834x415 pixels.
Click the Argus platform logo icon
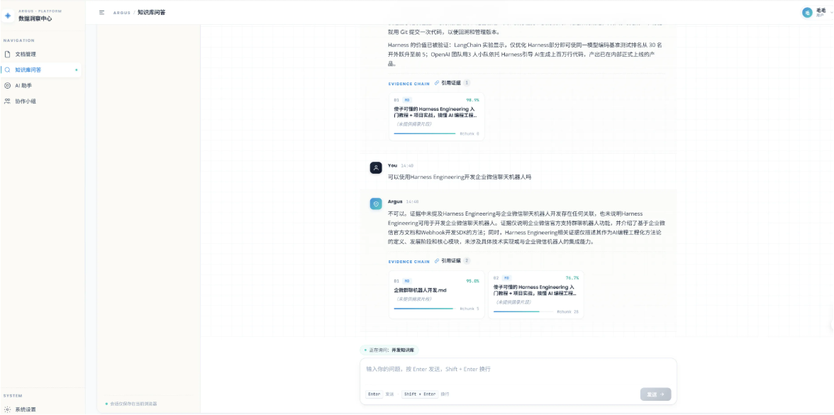(x=7, y=16)
